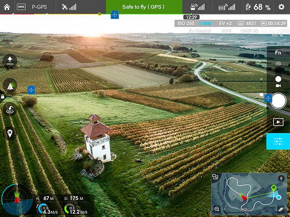Toggle the AE exposure lock
Image resolution: width=290 pixels, height=217 pixels.
coord(275,35)
